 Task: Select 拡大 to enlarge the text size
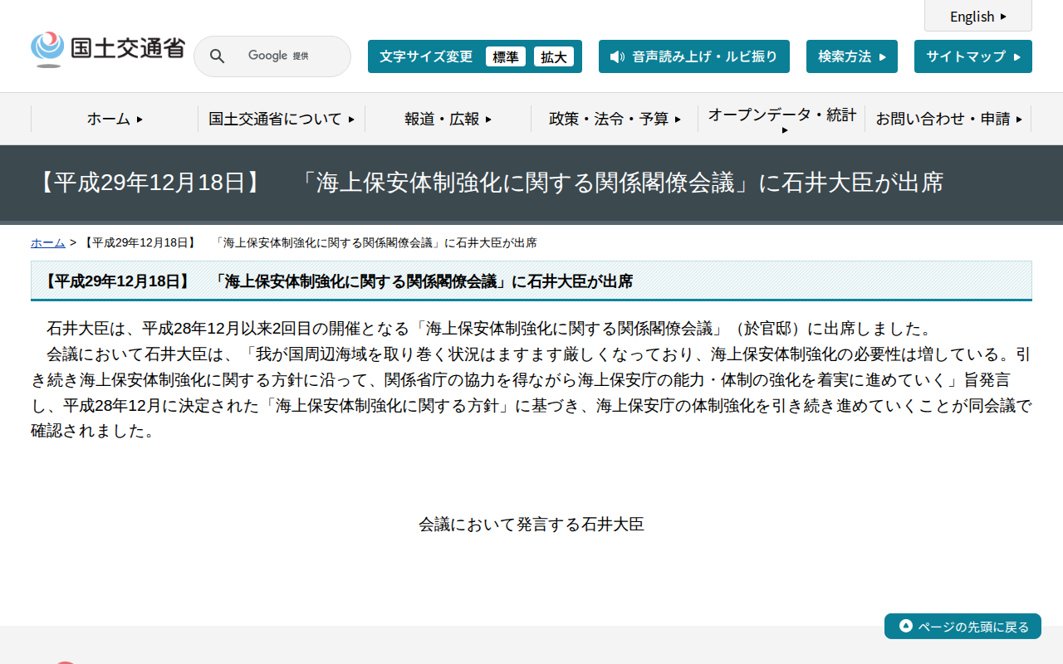(554, 56)
